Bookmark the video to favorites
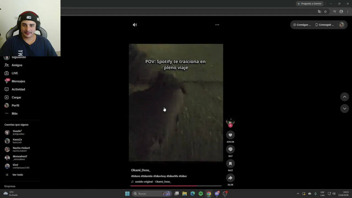352x198 pixels. (230, 164)
